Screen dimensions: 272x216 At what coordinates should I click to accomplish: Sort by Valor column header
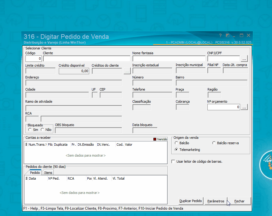click(x=129, y=145)
